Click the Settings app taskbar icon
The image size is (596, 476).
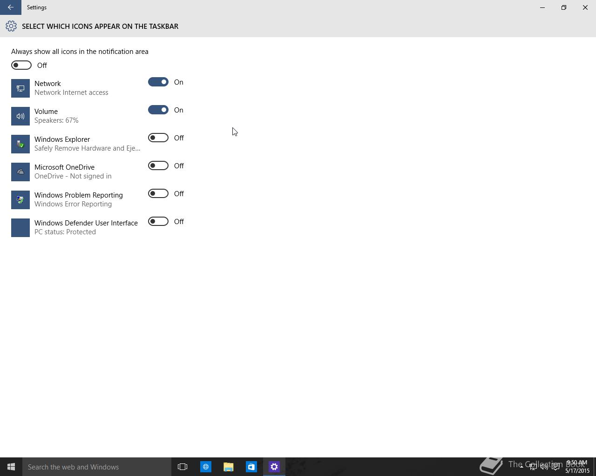[x=274, y=467]
